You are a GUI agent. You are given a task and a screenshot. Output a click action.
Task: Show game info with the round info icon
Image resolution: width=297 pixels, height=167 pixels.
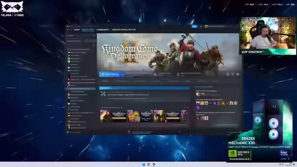point(233,74)
